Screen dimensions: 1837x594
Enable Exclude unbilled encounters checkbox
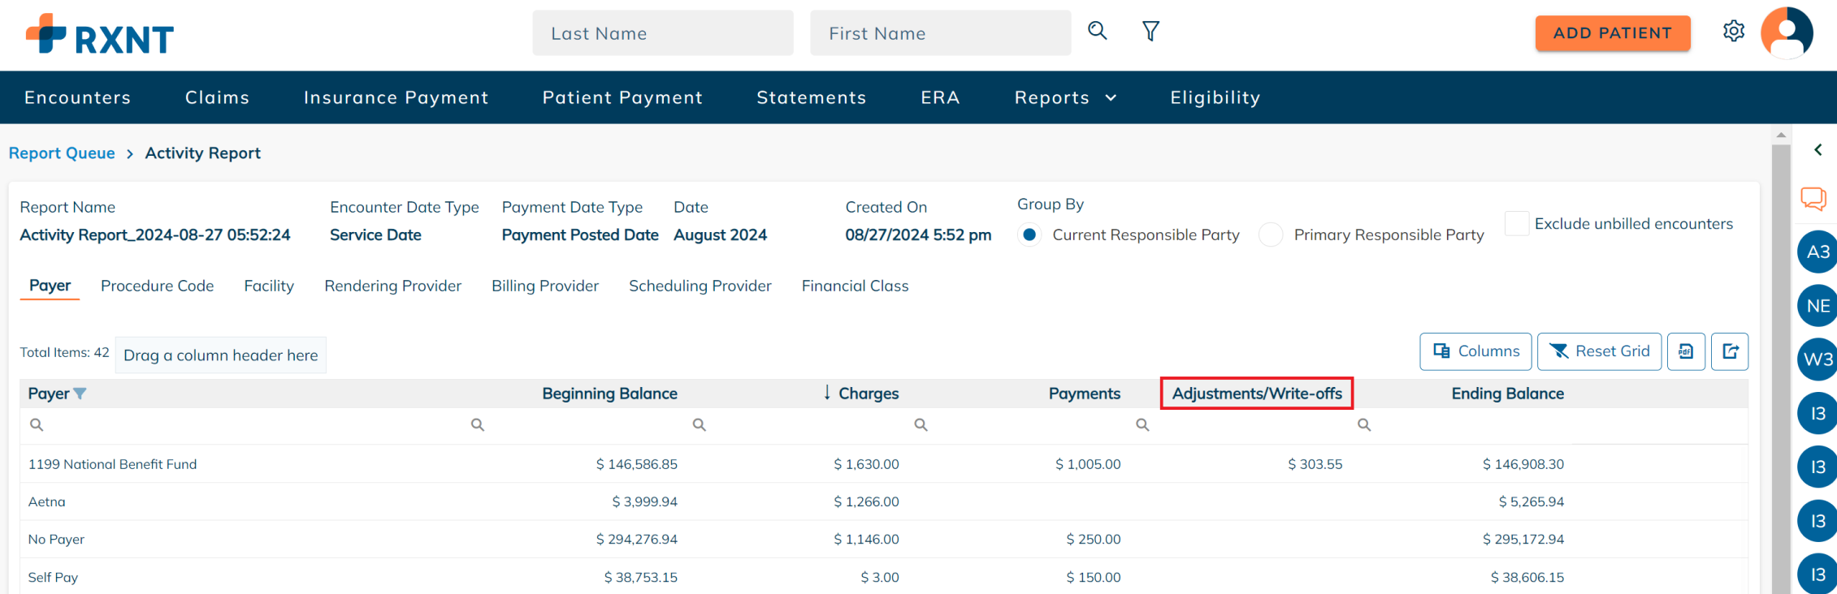click(x=1516, y=224)
